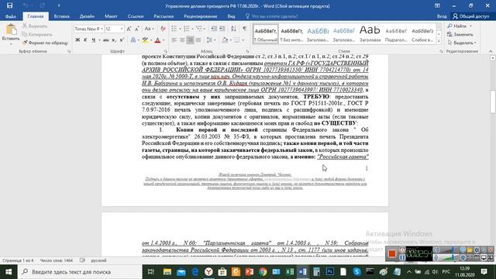
Task: Click Format Painter (Формат по образцу)
Action: click(45, 43)
